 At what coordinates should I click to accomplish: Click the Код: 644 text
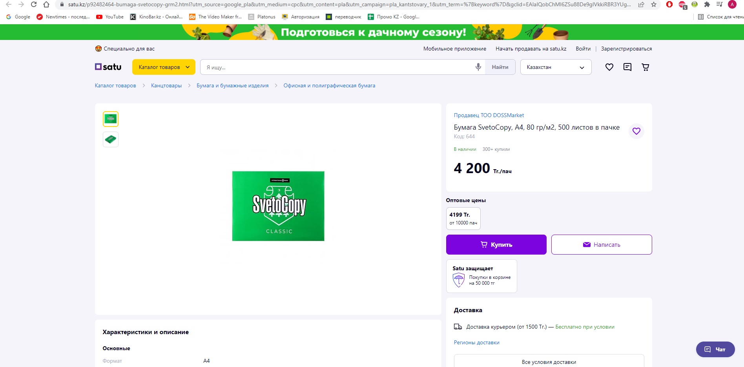(x=464, y=136)
